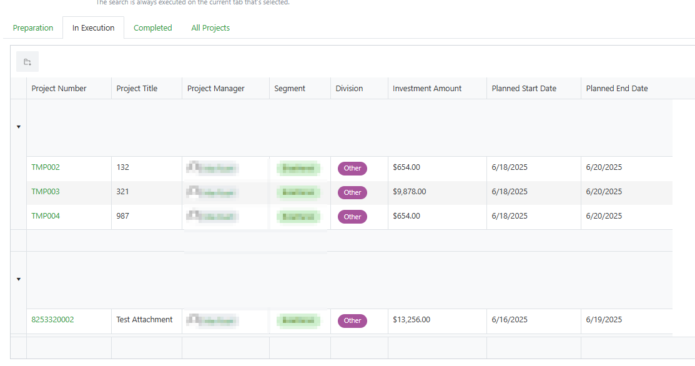Collapse the first project group arrow
Screen dimensions: 695x366
click(x=19, y=127)
